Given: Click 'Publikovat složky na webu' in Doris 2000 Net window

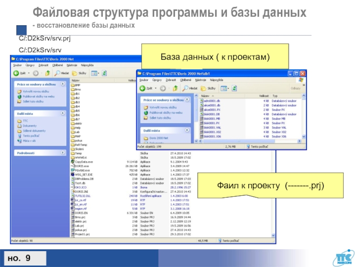Looking at the screenshot, I should point(39,97).
